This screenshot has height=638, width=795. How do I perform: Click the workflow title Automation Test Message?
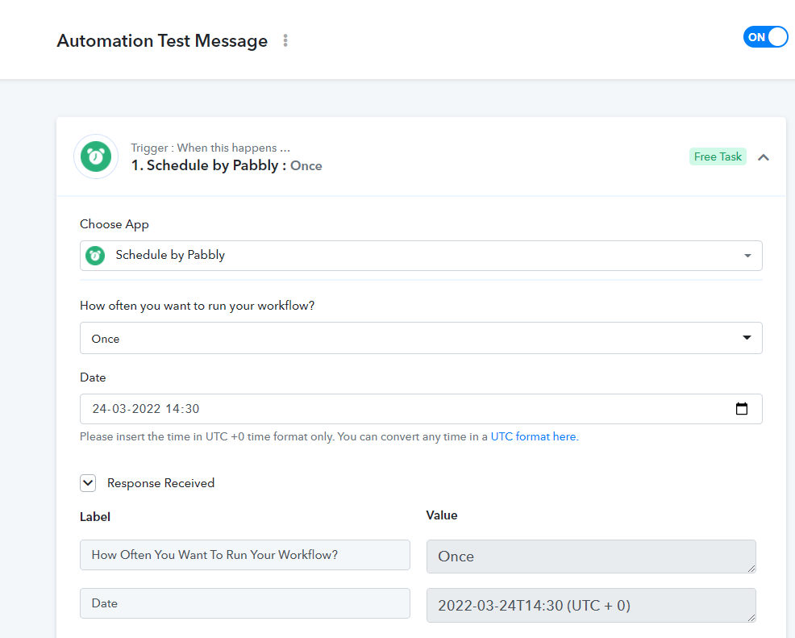162,41
